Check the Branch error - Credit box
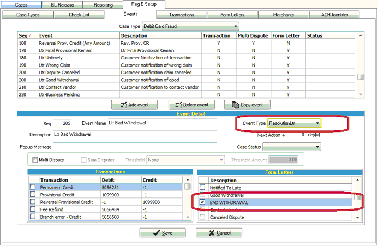This screenshot has height=246, width=378. (x=33, y=217)
